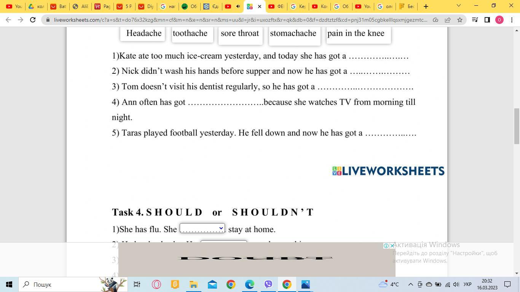This screenshot has width=520, height=292.
Task: Switch to the 'Diy' tab
Action: pos(147,6)
